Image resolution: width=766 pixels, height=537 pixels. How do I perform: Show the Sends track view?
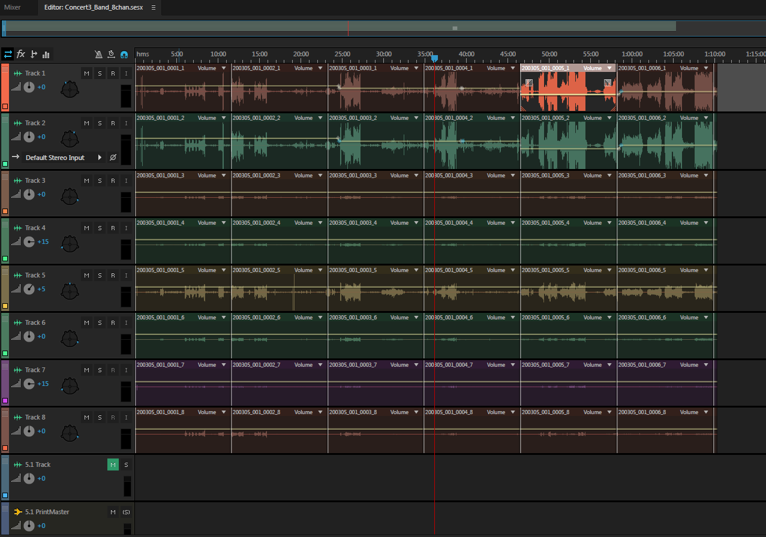coord(34,55)
